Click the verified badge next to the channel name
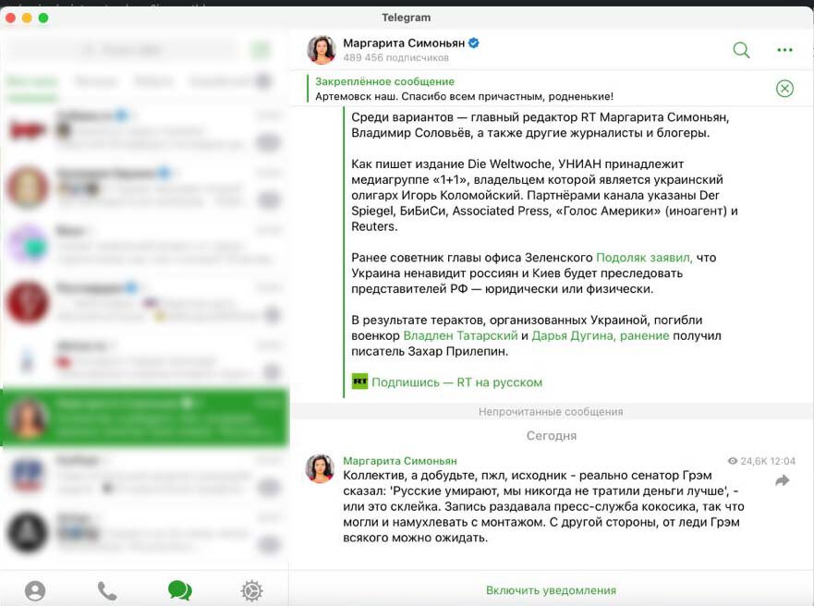Viewport: 814px width, 606px height. (x=473, y=43)
